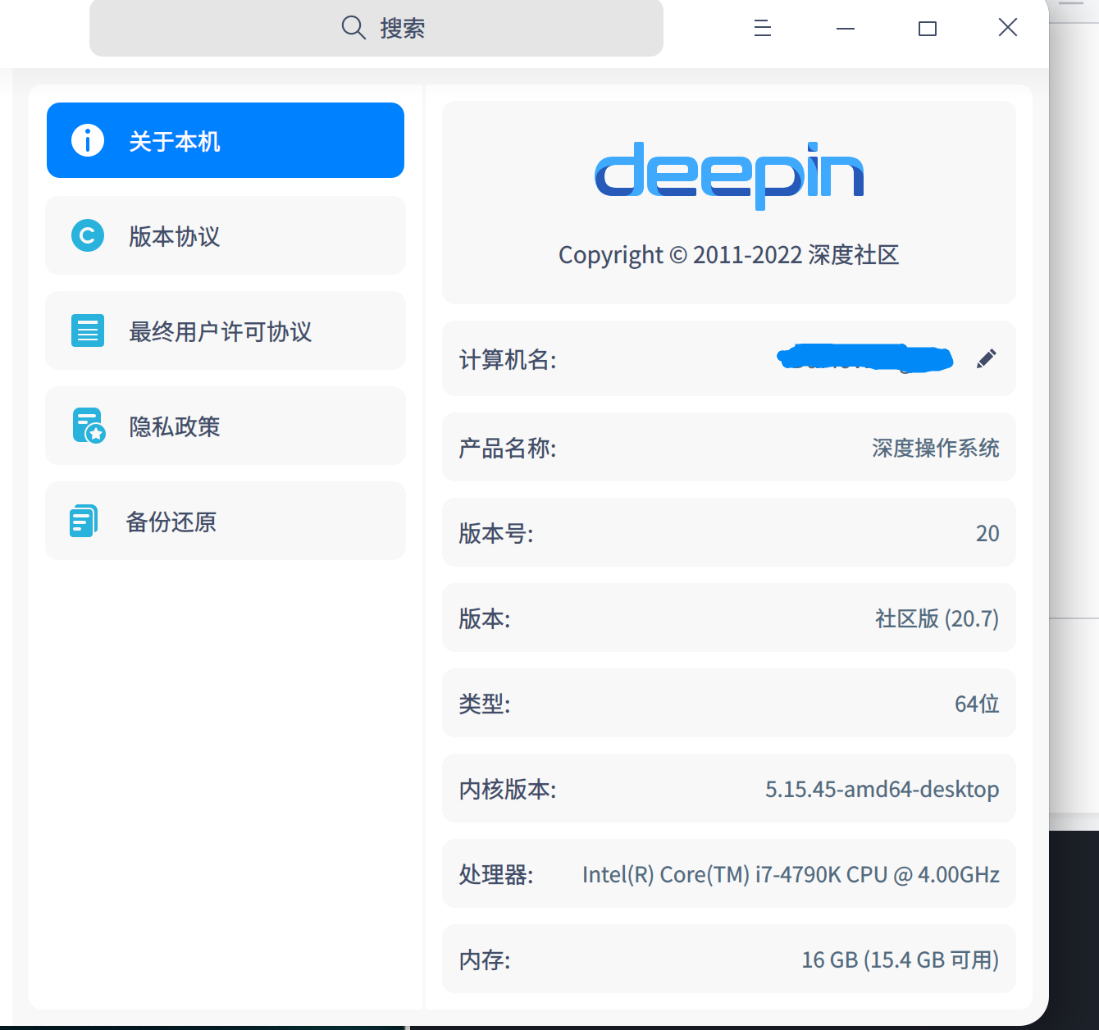The width and height of the screenshot is (1099, 1030).
Task: Click the document icon beside 最终用户许可协议
Action: coord(88,330)
